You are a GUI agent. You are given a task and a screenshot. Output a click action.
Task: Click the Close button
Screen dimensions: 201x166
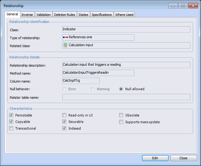183,158
